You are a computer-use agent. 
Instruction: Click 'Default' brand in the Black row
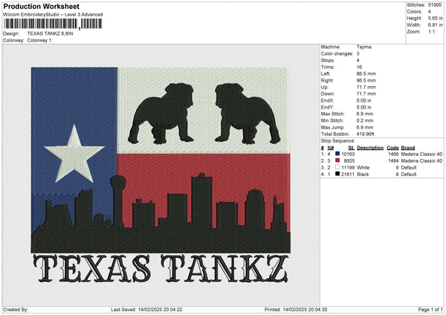(409, 175)
